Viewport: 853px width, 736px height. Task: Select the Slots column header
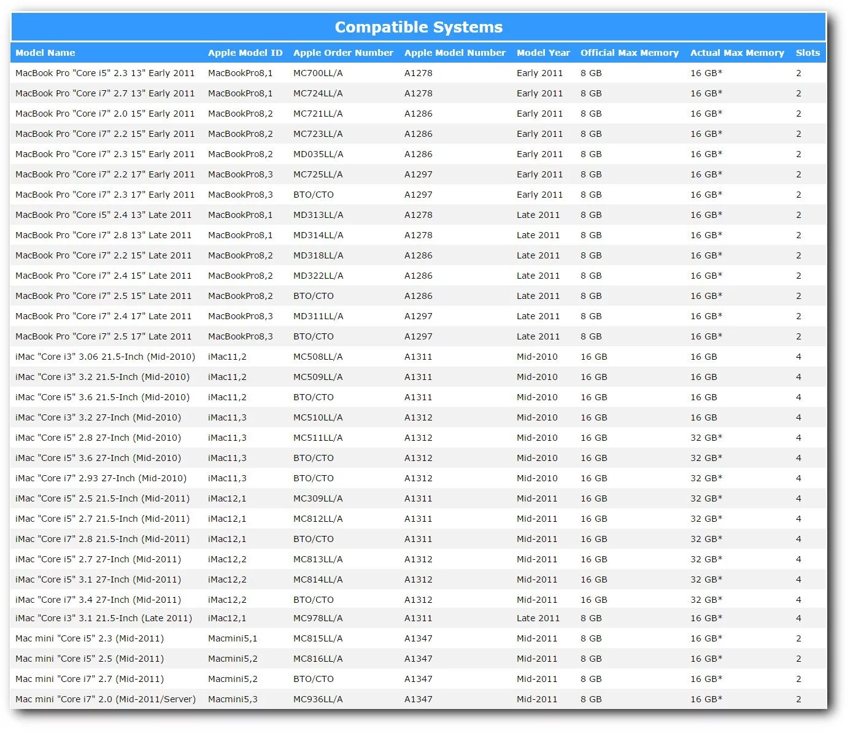pos(808,53)
